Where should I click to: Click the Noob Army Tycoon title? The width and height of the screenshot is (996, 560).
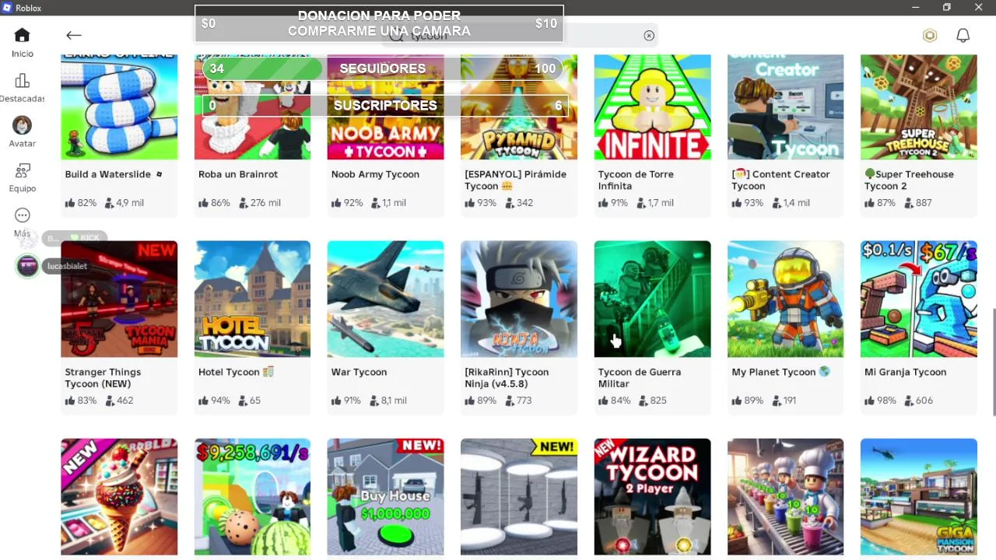point(375,174)
